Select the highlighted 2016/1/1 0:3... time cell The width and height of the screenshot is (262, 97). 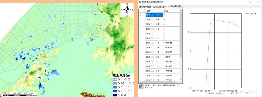(x=155, y=15)
